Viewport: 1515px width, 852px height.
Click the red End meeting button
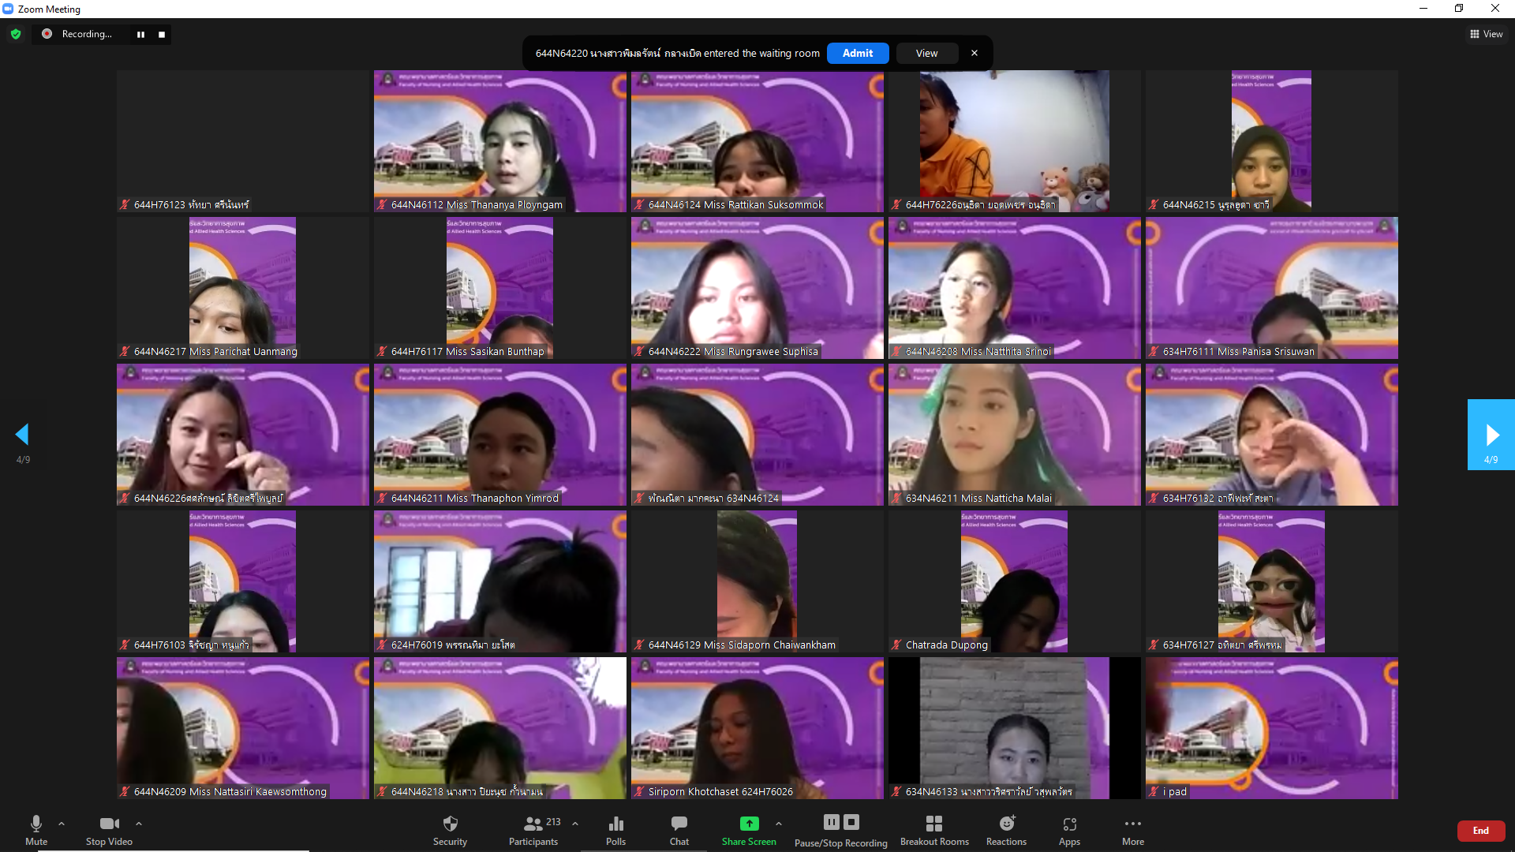pos(1480,830)
